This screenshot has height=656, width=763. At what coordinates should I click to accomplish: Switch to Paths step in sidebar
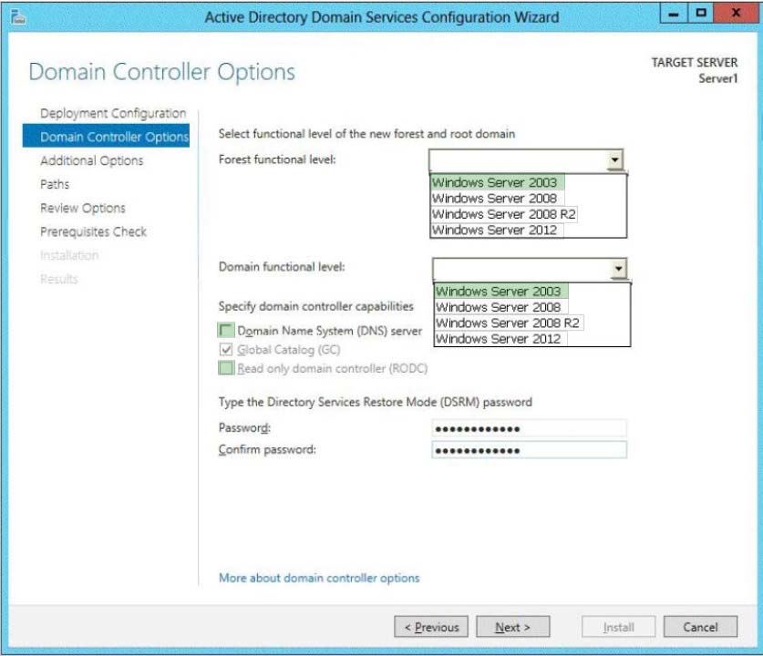point(55,184)
